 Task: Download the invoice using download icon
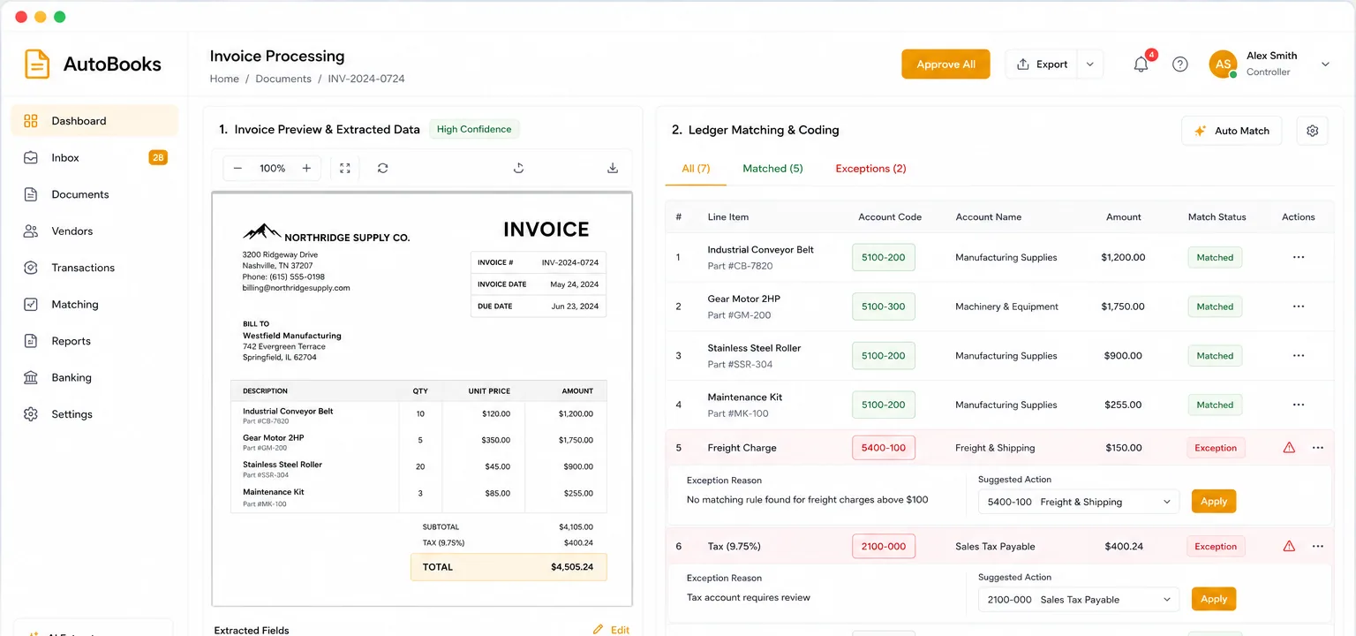click(613, 168)
